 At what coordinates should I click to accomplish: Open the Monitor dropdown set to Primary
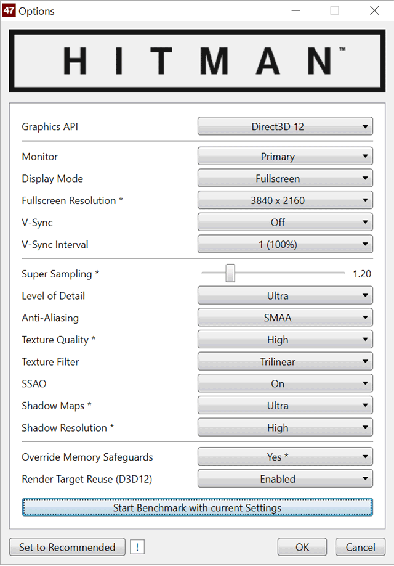coord(285,157)
